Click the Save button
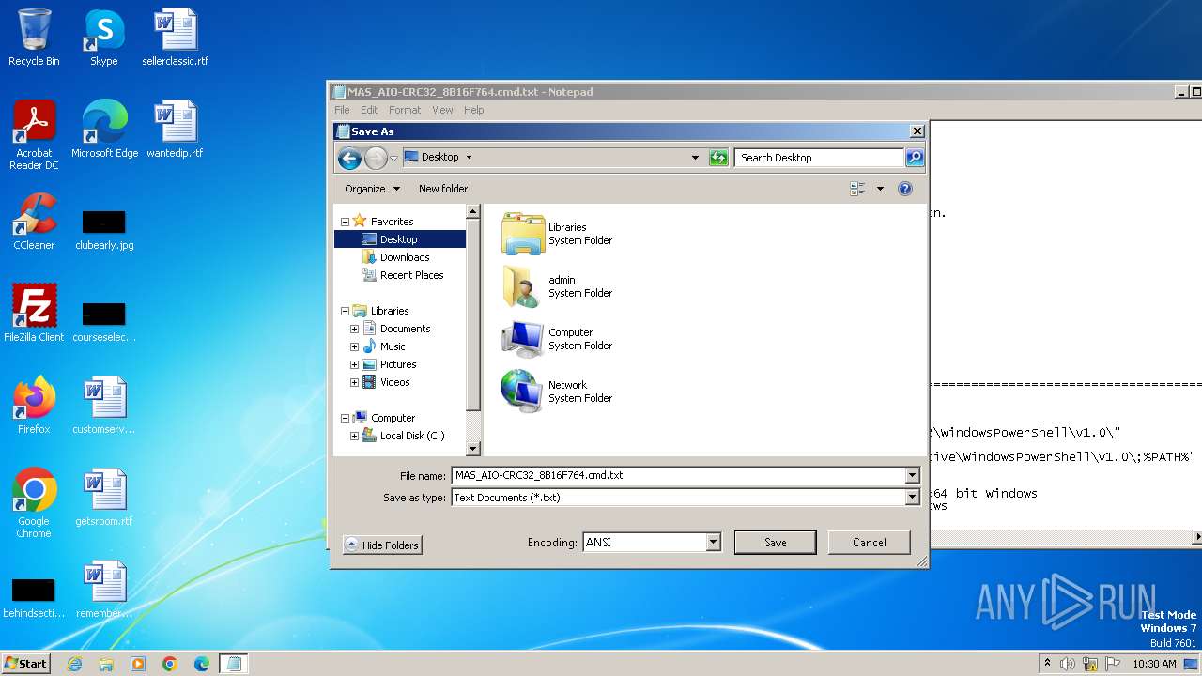The height and width of the screenshot is (676, 1202). pyautogui.click(x=775, y=542)
